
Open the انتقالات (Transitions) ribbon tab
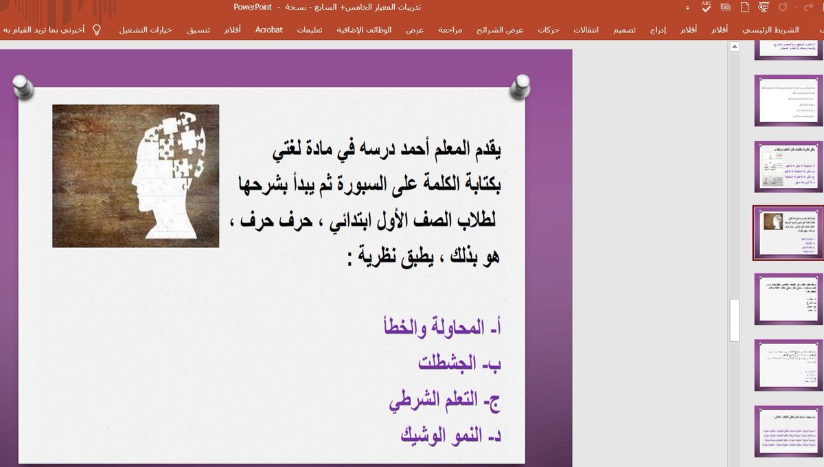pos(586,30)
